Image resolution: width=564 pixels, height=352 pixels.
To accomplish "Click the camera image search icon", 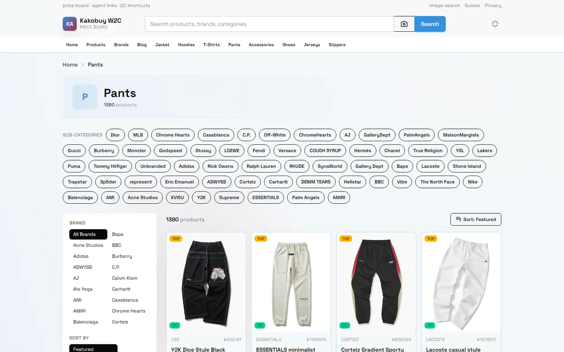I will pos(404,24).
